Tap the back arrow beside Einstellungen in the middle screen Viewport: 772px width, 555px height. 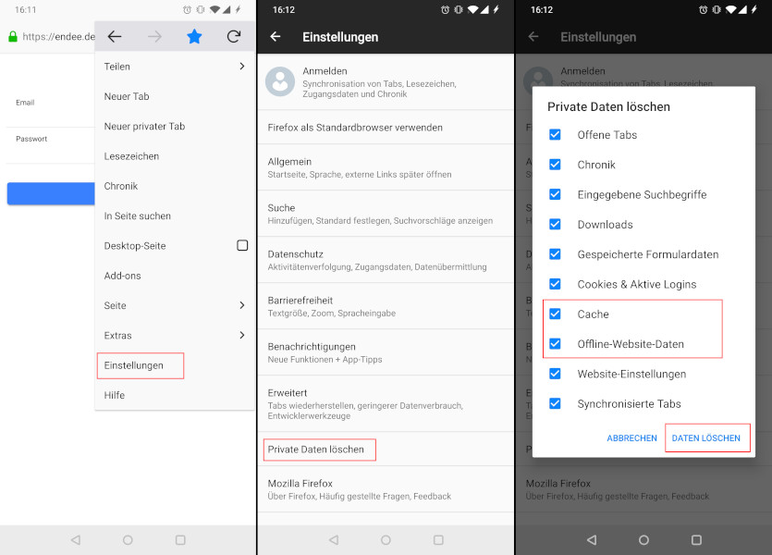[276, 37]
